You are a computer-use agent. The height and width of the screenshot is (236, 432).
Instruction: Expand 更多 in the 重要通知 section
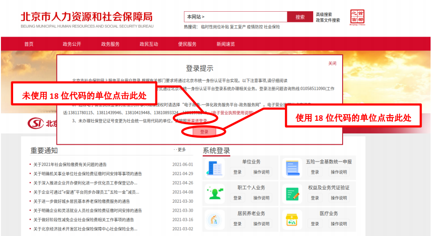(x=180, y=150)
